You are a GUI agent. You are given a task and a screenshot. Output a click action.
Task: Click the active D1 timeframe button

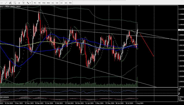61,3
